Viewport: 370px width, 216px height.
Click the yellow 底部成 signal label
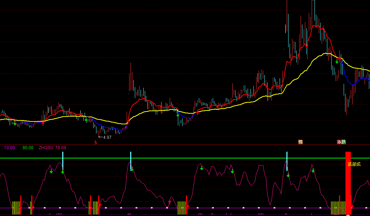354,164
